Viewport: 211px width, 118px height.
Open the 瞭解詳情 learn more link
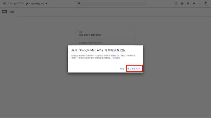(116, 58)
